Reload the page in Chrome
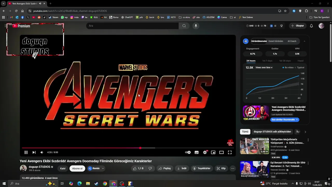Screen dimensions: 332x187 (x=16, y=11)
